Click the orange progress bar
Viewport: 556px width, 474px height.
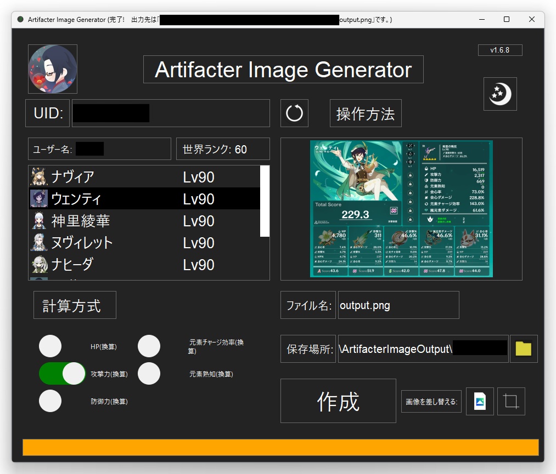tap(280, 448)
